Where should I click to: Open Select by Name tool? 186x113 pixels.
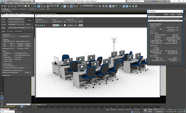pos(29,6)
